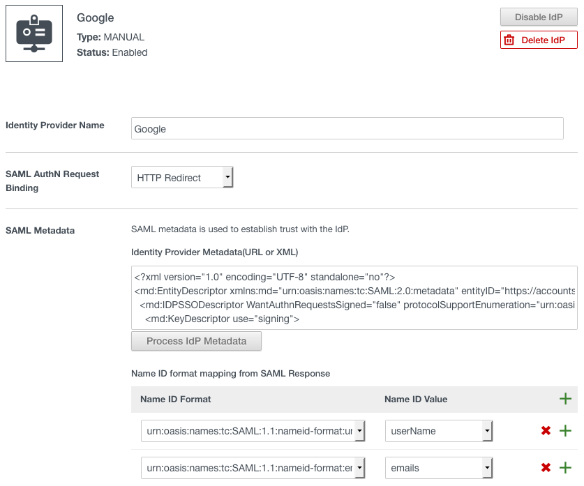This screenshot has height=486, width=584.
Task: Expand the emails Name ID Value dropdown
Action: tap(439, 468)
